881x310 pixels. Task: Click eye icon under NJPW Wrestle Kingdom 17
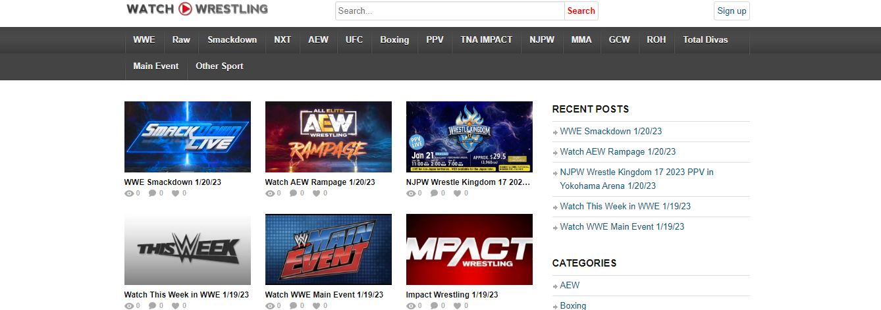[411, 194]
